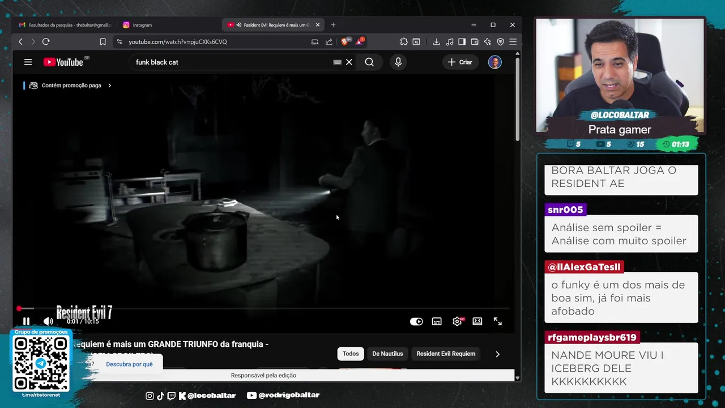Switch to the Gmail 'Resultados da pesquisa' tab
The width and height of the screenshot is (725, 408).
[65, 25]
